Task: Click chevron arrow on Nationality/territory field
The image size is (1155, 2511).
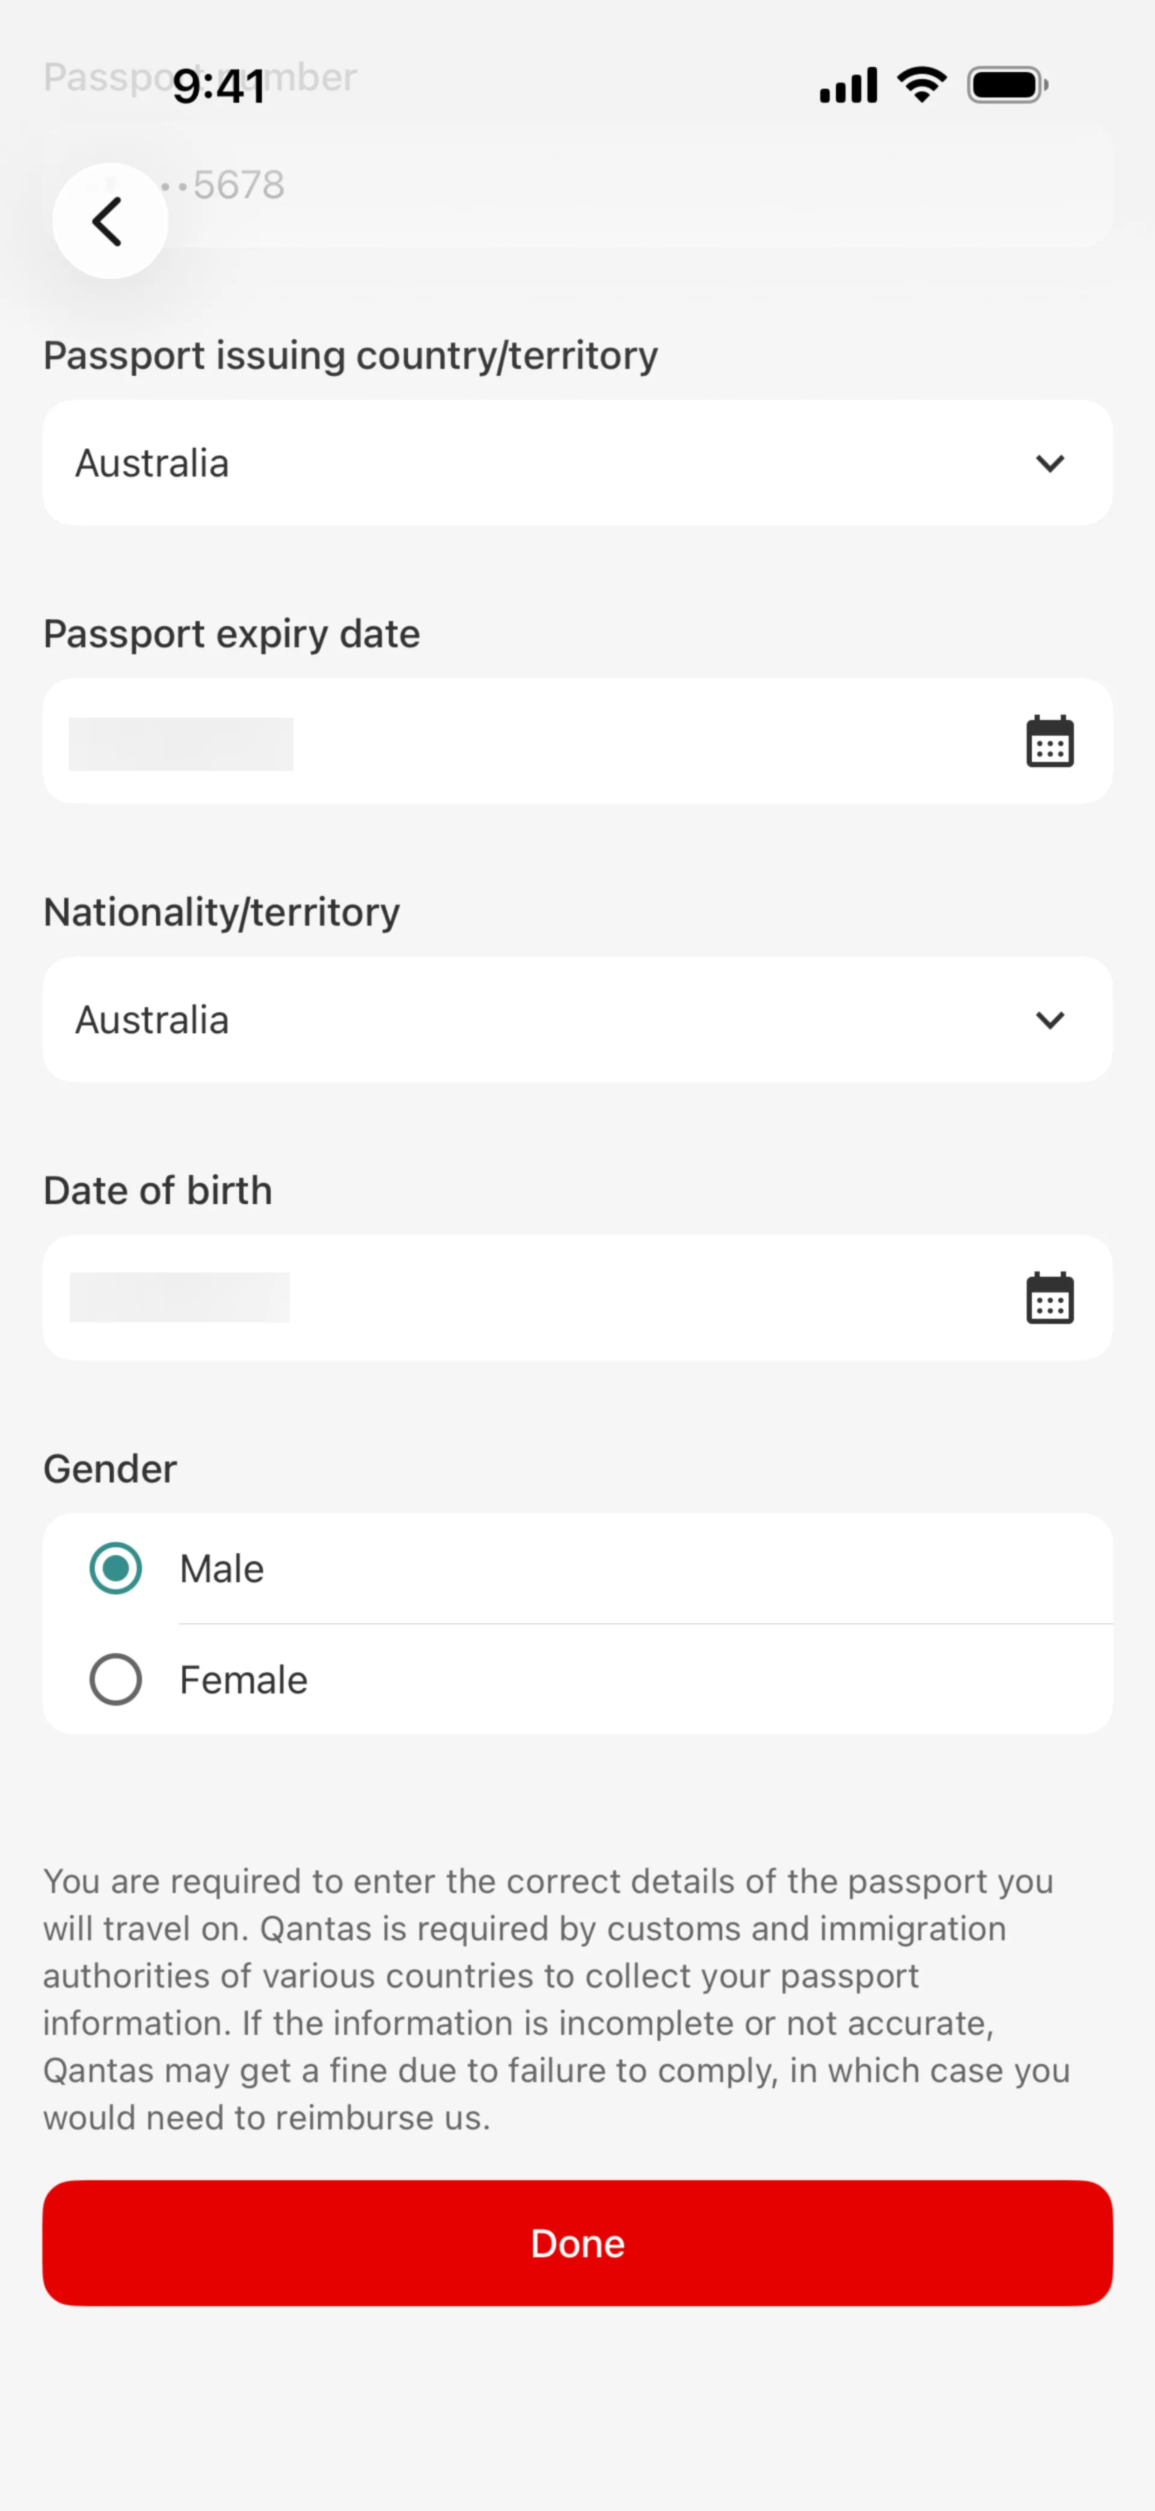Action: point(1049,1020)
